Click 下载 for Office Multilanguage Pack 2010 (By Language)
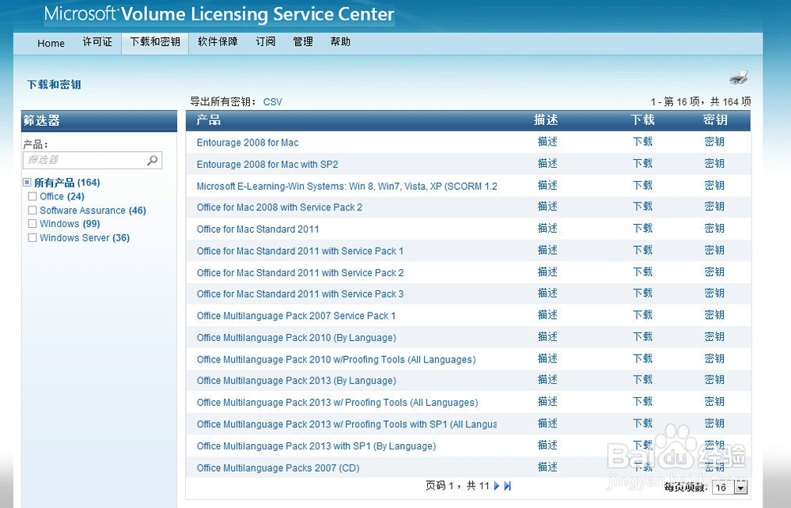791x508 pixels. point(642,336)
